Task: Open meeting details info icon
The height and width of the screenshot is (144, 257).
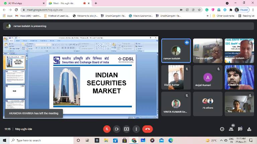Action: (x=222, y=129)
